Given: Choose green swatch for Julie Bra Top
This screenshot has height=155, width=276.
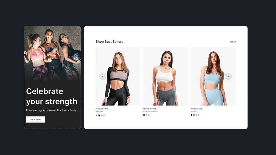Looking at the screenshot, I should [x=199, y=115].
